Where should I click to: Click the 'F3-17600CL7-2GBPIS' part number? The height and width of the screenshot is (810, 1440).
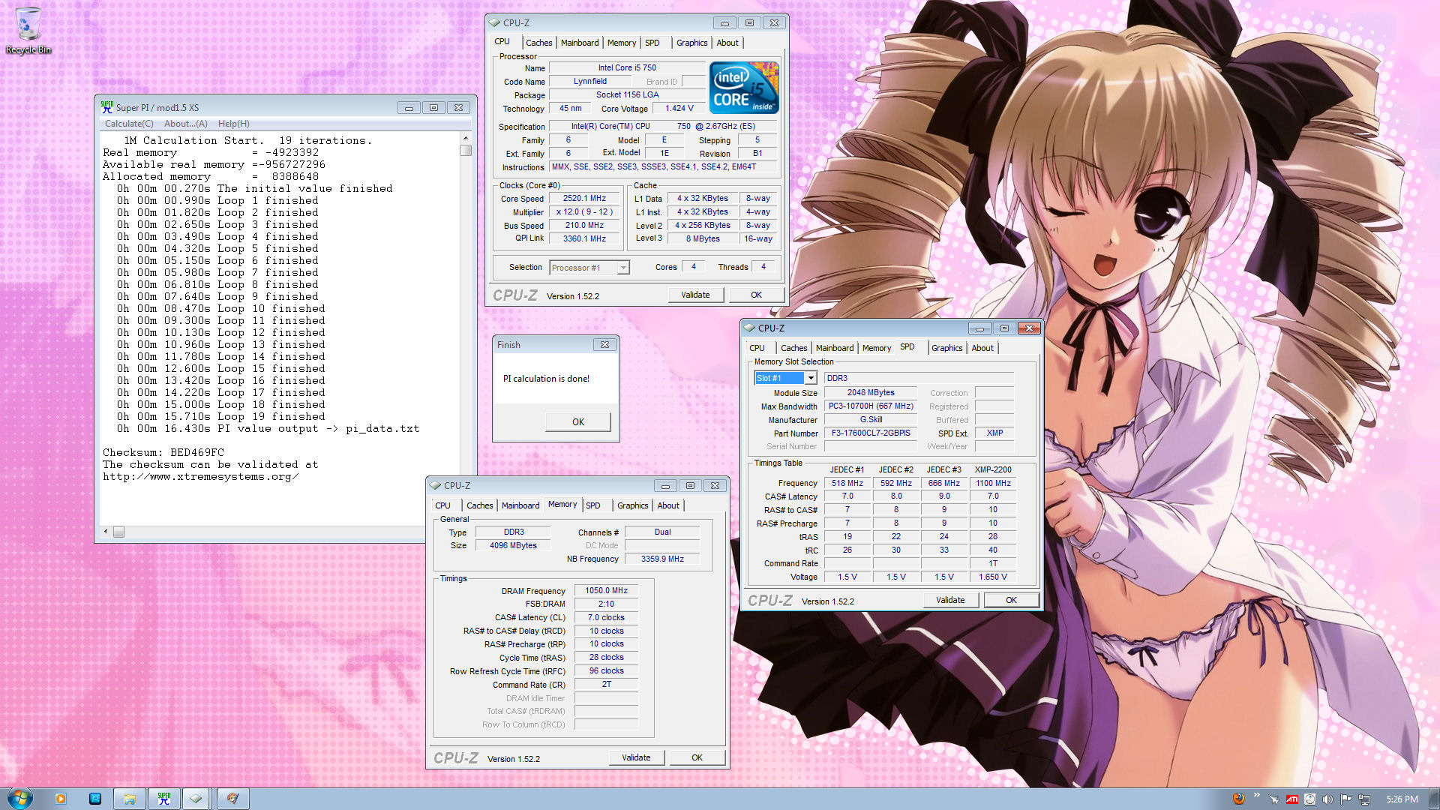[871, 433]
